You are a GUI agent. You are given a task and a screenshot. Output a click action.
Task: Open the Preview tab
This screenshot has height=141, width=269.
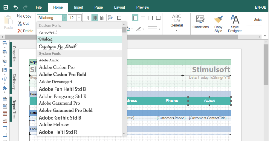coord(143,7)
